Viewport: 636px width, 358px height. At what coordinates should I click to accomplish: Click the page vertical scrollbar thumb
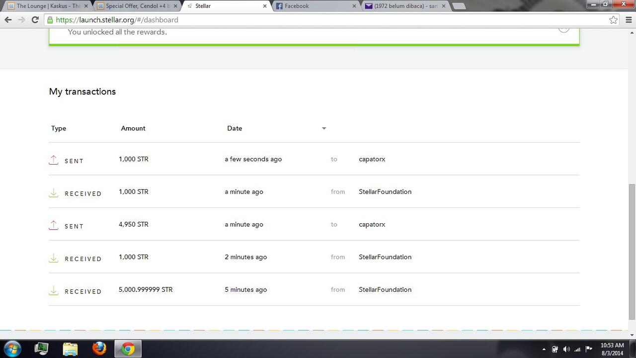[632, 252]
